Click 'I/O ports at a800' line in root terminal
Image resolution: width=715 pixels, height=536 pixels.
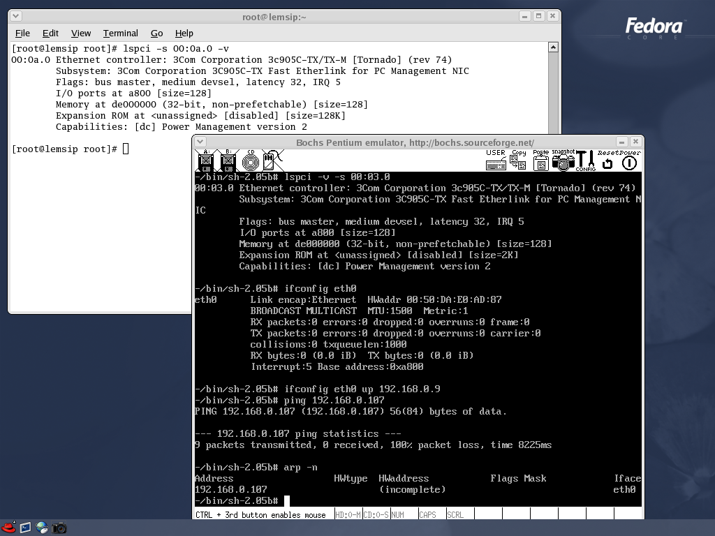[133, 93]
